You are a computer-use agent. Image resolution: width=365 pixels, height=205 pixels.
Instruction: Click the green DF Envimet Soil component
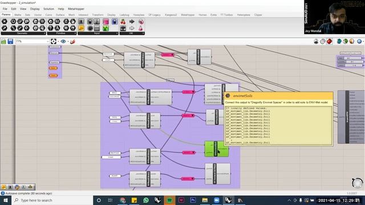(x=217, y=149)
